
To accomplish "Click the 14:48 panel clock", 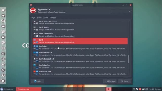I will coord(151,89).
